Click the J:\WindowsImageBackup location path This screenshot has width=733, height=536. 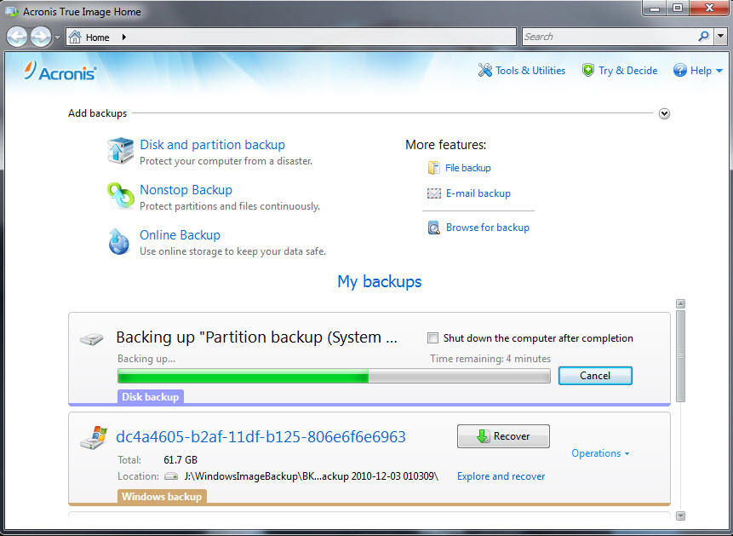coord(312,476)
